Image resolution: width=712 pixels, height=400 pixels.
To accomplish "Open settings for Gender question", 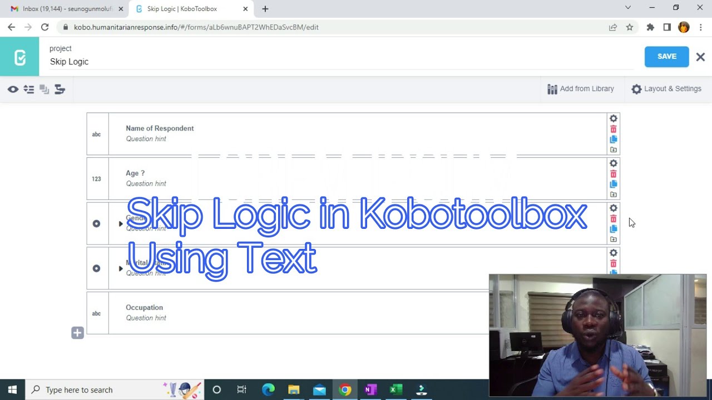I will point(613,208).
